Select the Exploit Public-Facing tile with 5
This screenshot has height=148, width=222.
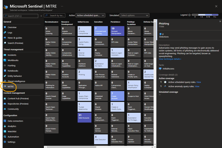tap(84, 42)
